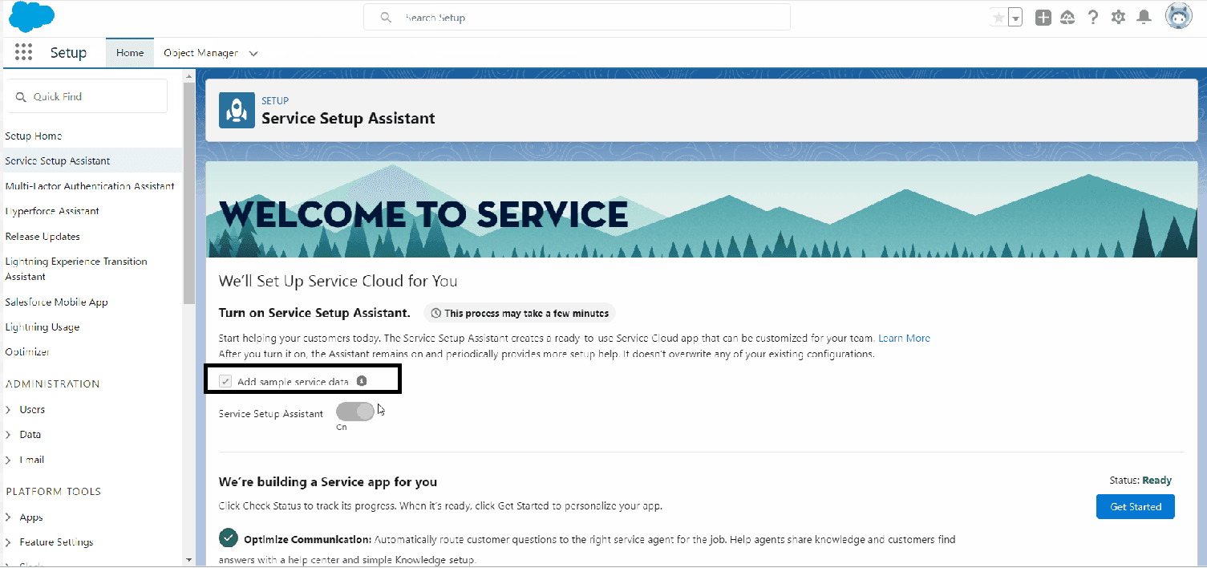
Task: Follow the Learn More link
Action: (905, 339)
